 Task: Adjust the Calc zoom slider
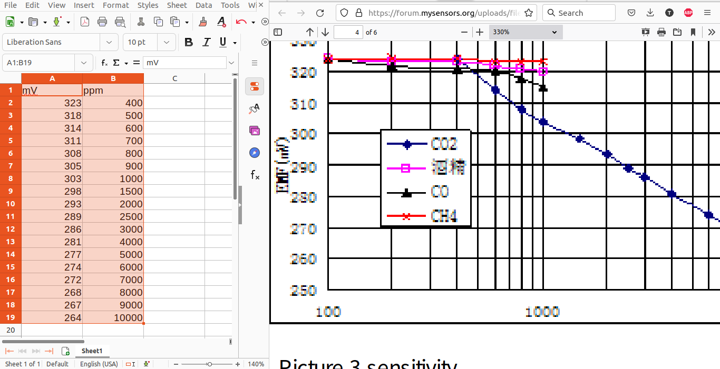(x=209, y=364)
